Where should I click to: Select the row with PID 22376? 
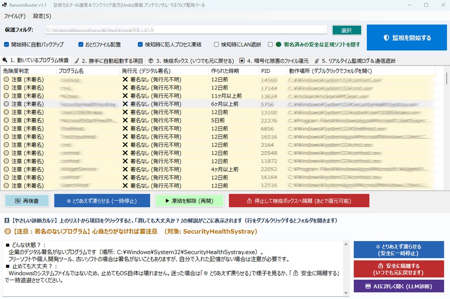click(218, 120)
